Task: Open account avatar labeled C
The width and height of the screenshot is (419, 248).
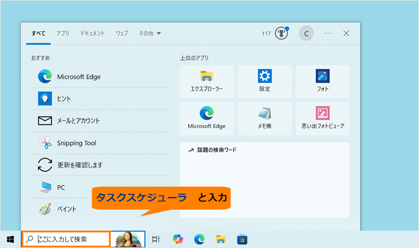Action: click(306, 34)
